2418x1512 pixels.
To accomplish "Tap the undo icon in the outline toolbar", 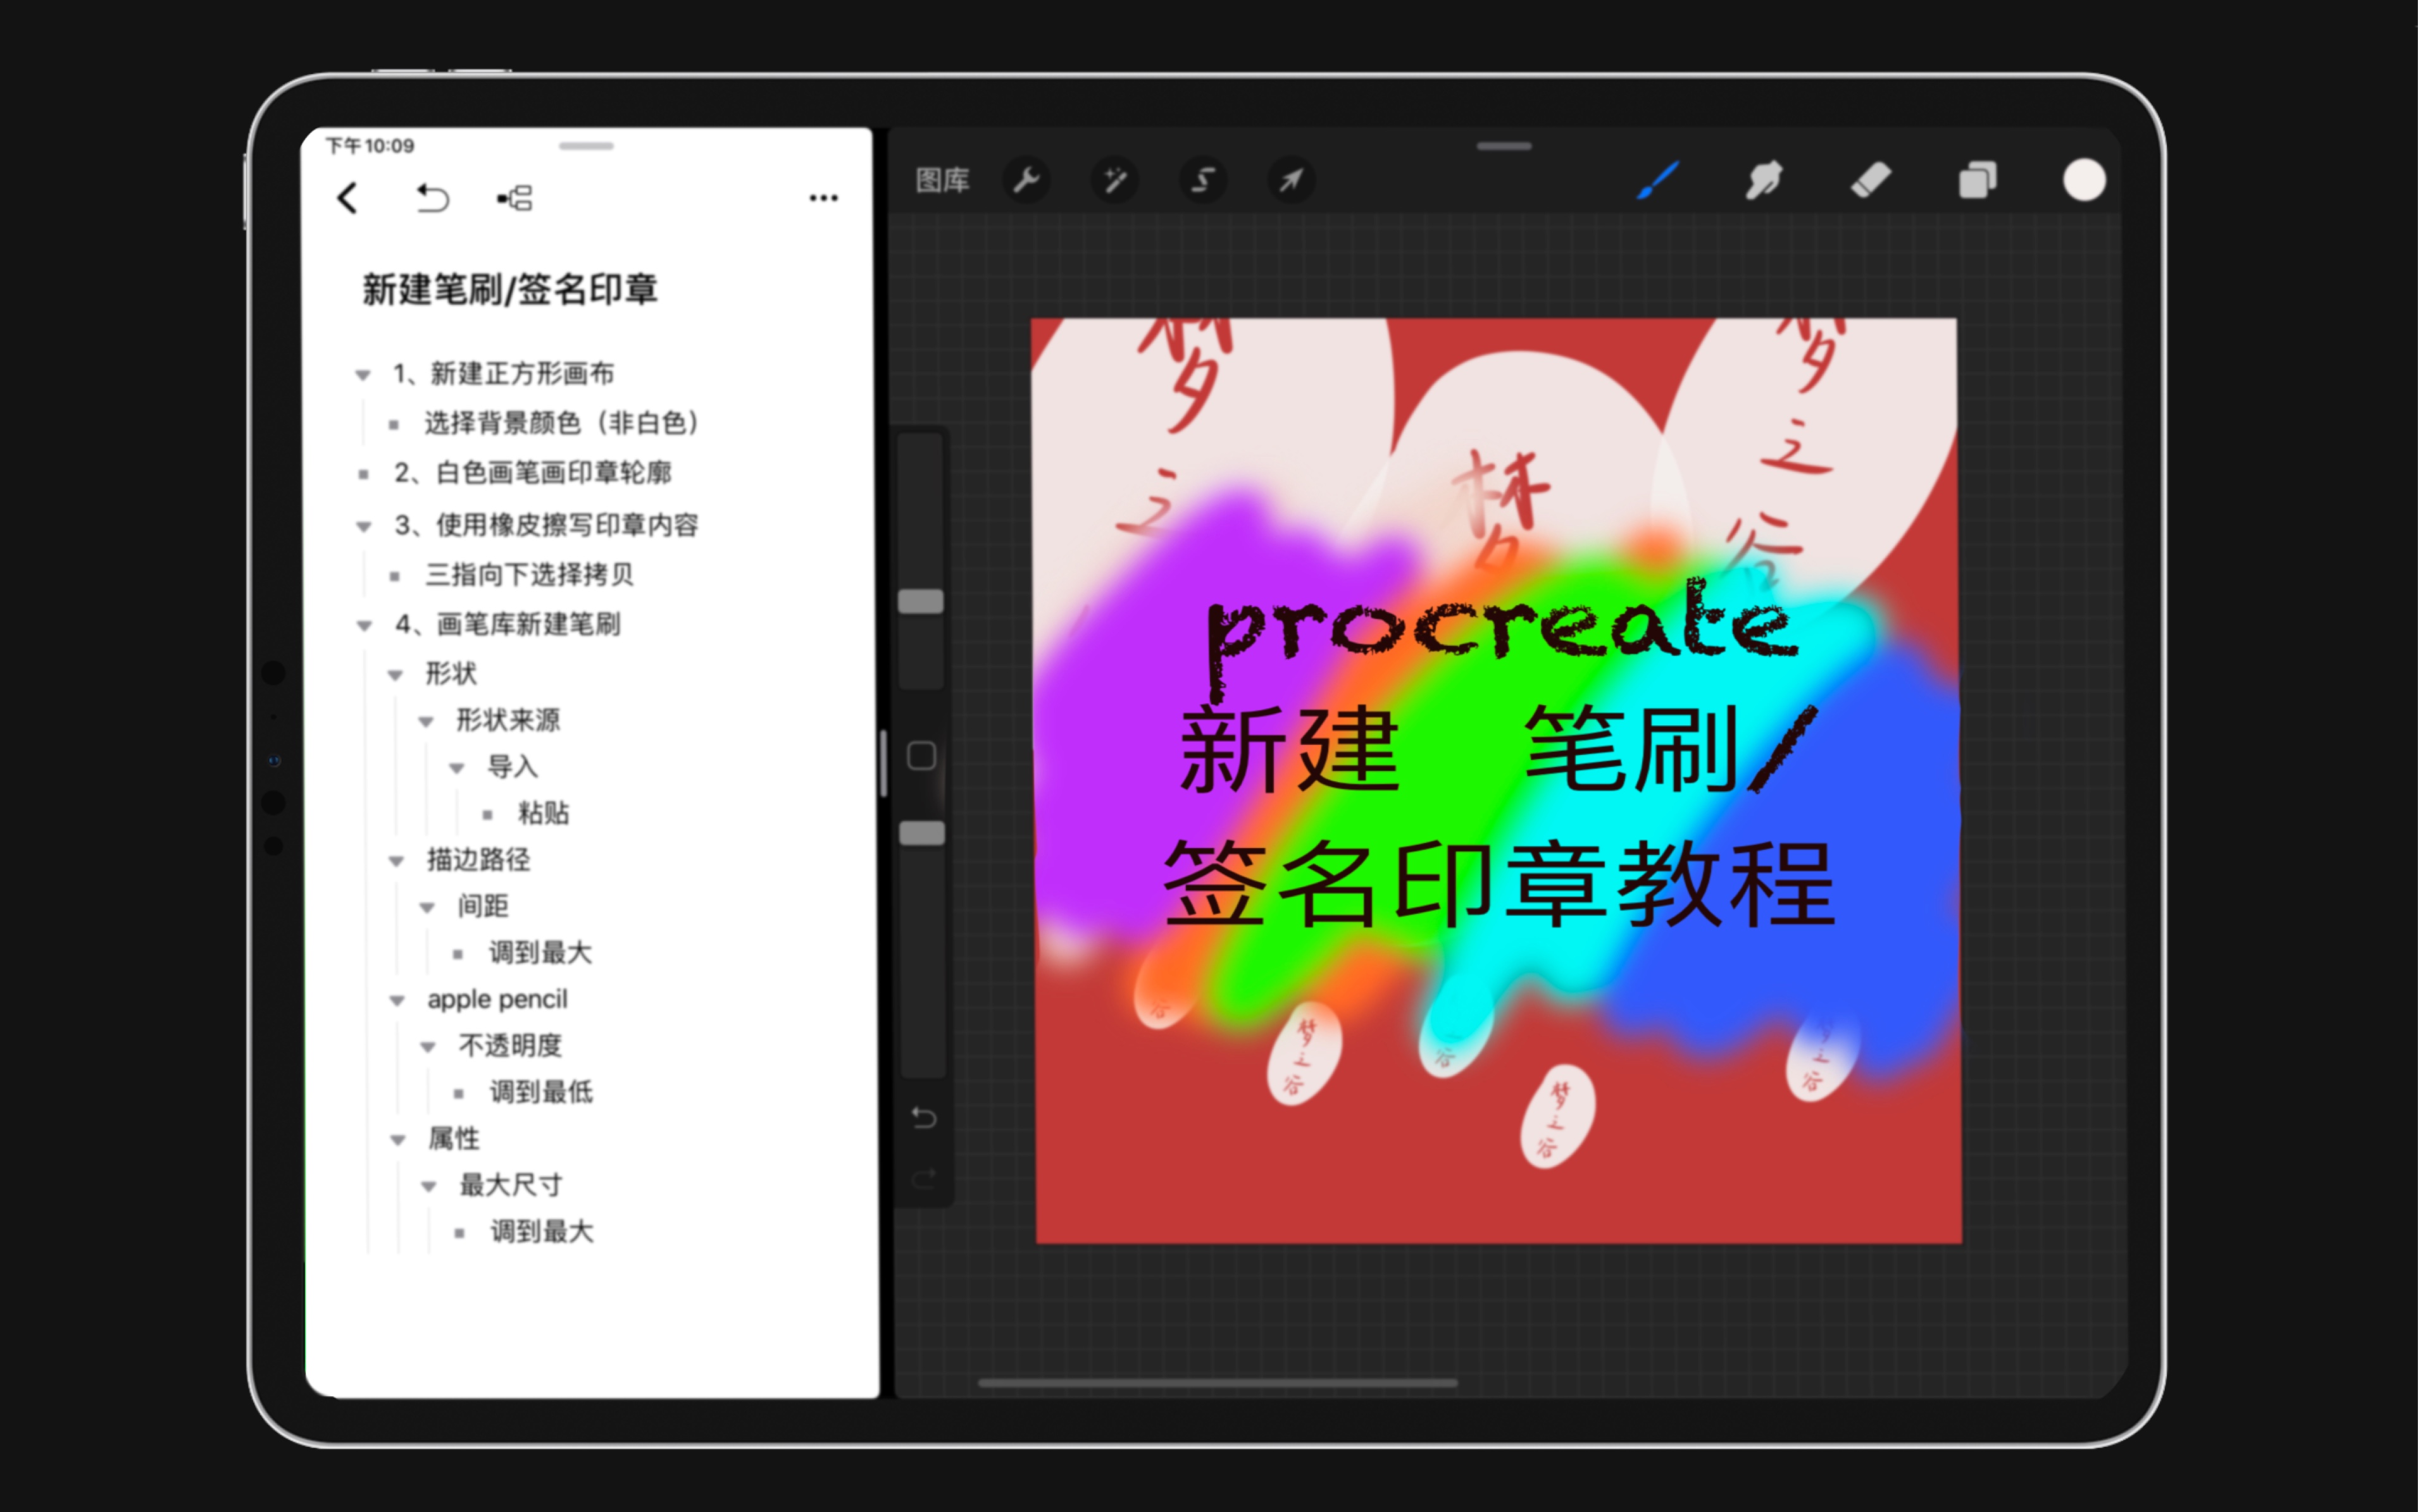I will point(432,198).
